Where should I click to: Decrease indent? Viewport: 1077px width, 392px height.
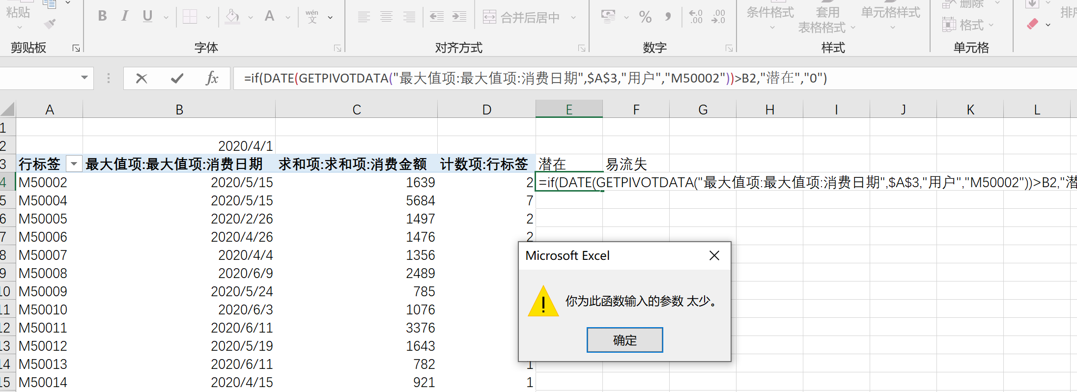[x=437, y=17]
